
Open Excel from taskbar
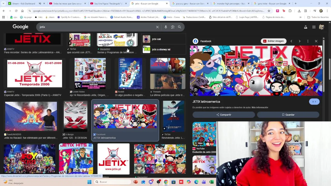(211, 182)
